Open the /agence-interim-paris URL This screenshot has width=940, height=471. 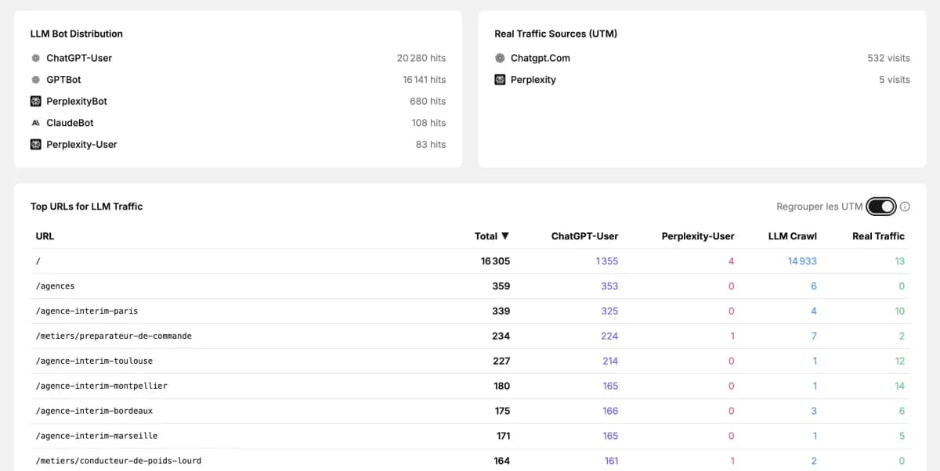[x=87, y=311]
